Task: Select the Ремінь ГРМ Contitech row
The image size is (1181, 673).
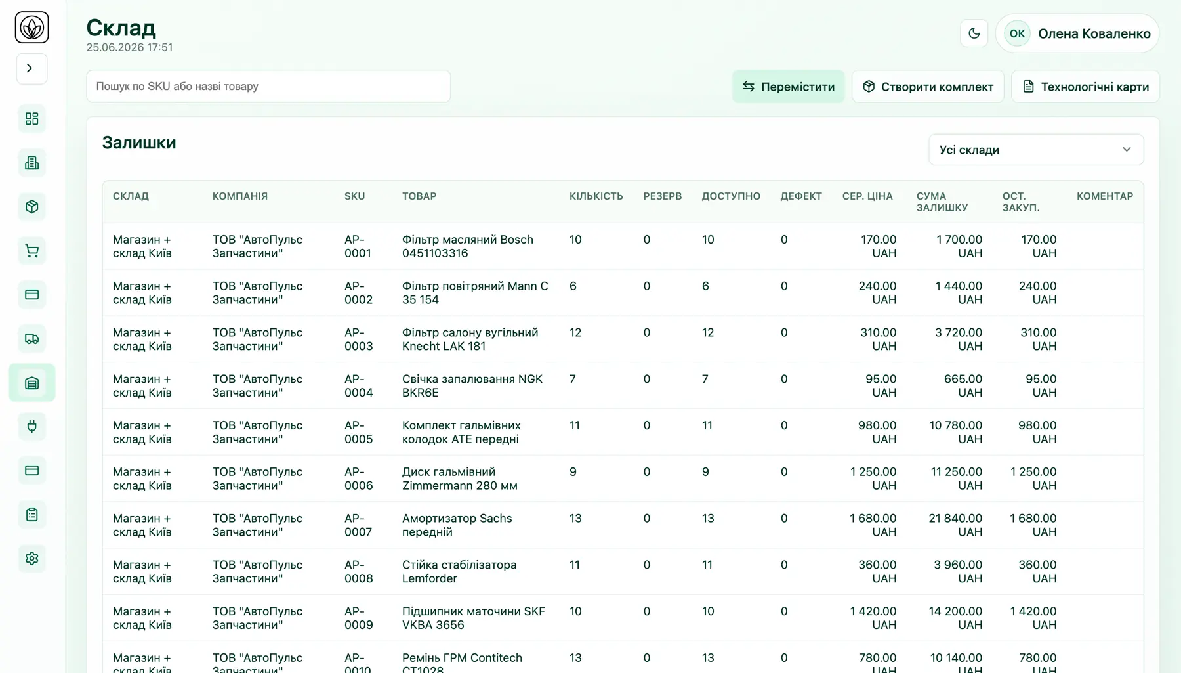Action: (x=623, y=659)
